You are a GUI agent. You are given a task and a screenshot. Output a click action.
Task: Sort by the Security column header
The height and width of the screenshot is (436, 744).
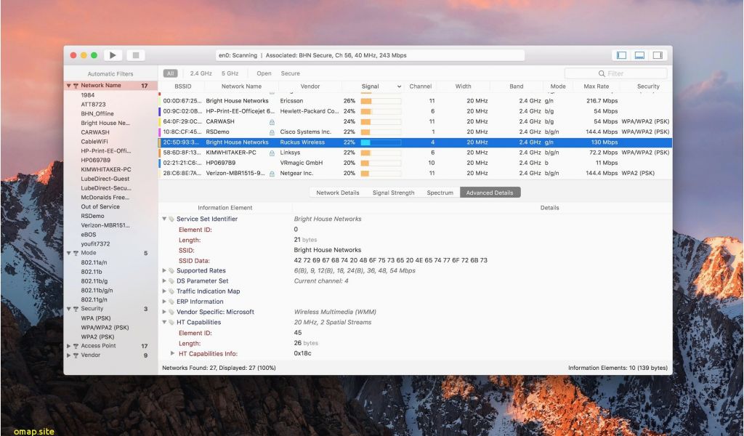click(x=648, y=86)
